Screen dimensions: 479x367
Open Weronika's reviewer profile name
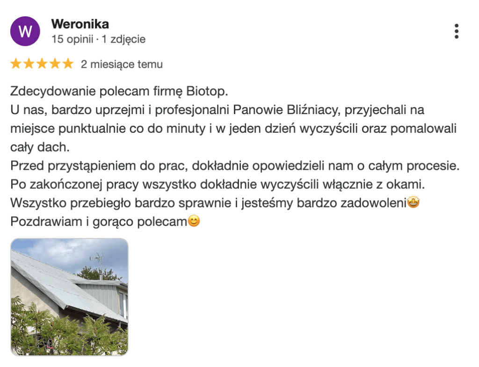[80, 24]
